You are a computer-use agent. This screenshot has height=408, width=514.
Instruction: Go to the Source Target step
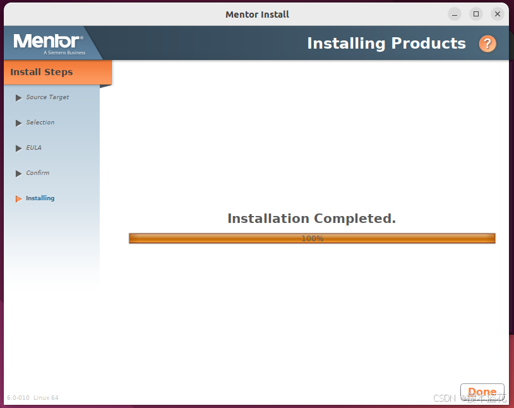coord(47,97)
